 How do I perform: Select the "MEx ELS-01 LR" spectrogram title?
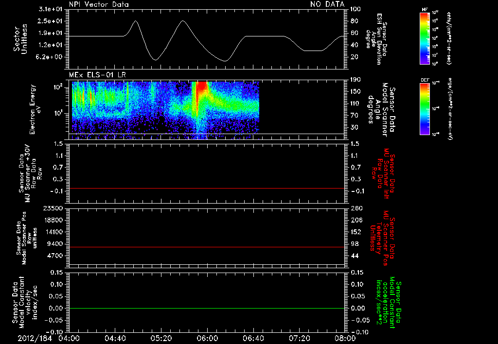[x=97, y=75]
